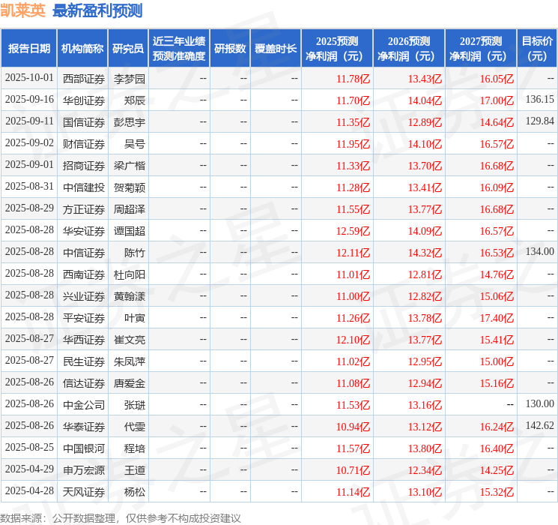Click 2027 forecast 17.40亿
The height and width of the screenshot is (525, 558).
point(497,318)
